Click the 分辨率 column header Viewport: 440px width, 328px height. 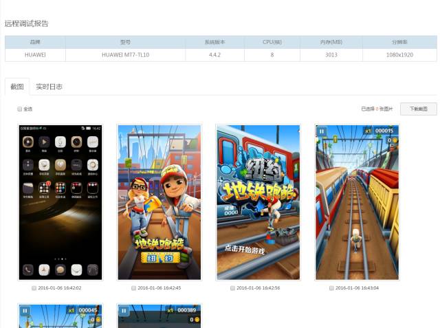[399, 42]
